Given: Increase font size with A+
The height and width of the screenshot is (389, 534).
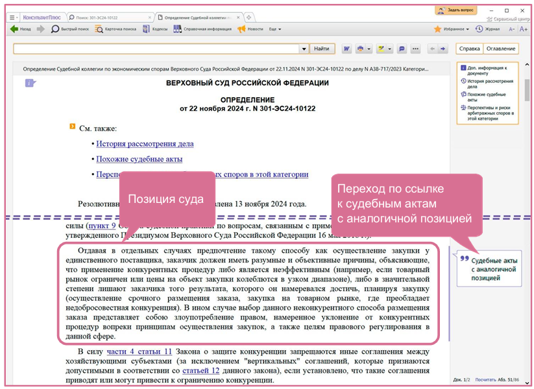Looking at the screenshot, I should pyautogui.click(x=524, y=29).
